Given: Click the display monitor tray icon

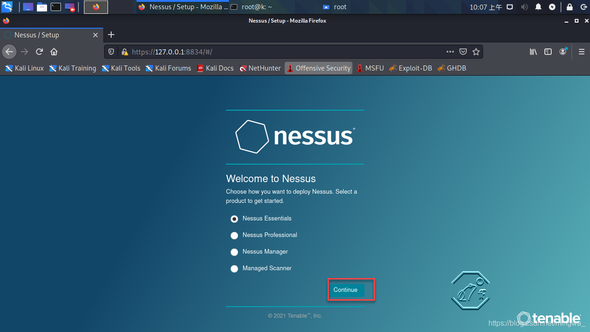Looking at the screenshot, I should click(510, 7).
